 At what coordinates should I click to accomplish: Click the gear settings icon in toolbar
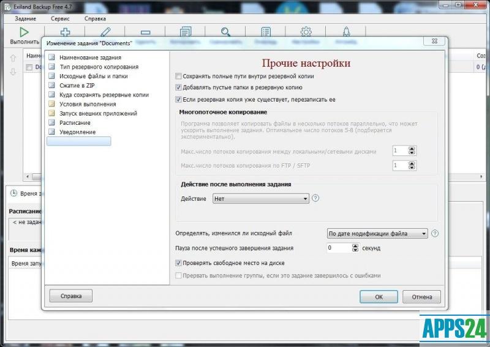click(x=306, y=32)
